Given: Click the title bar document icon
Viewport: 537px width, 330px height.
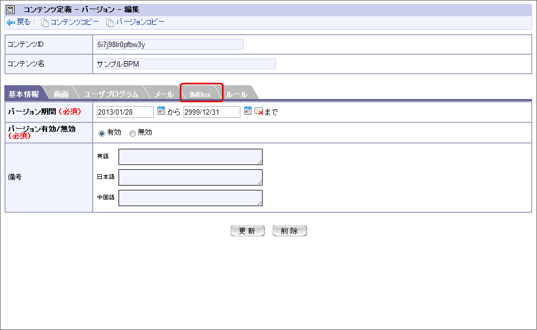Looking at the screenshot, I should [x=11, y=10].
